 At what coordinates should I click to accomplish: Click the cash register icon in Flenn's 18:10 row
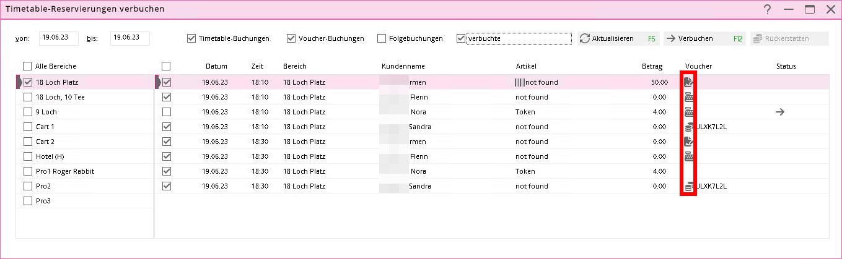(688, 97)
